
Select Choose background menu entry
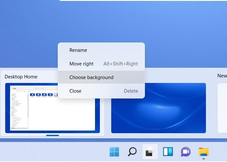[x=101, y=77]
